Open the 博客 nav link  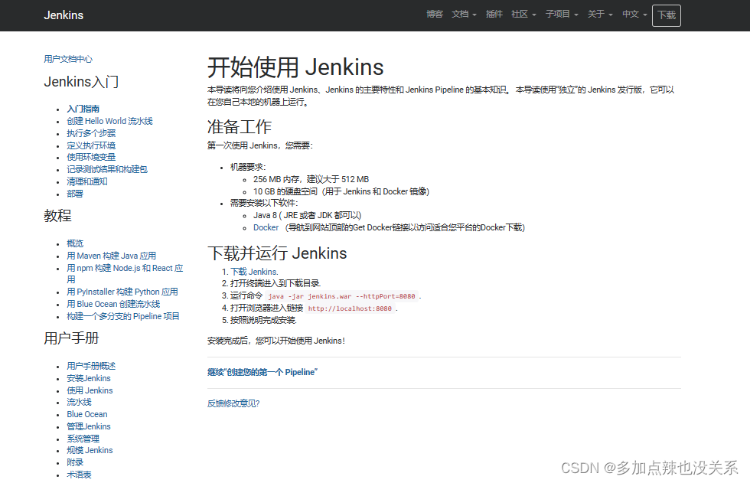click(x=435, y=15)
